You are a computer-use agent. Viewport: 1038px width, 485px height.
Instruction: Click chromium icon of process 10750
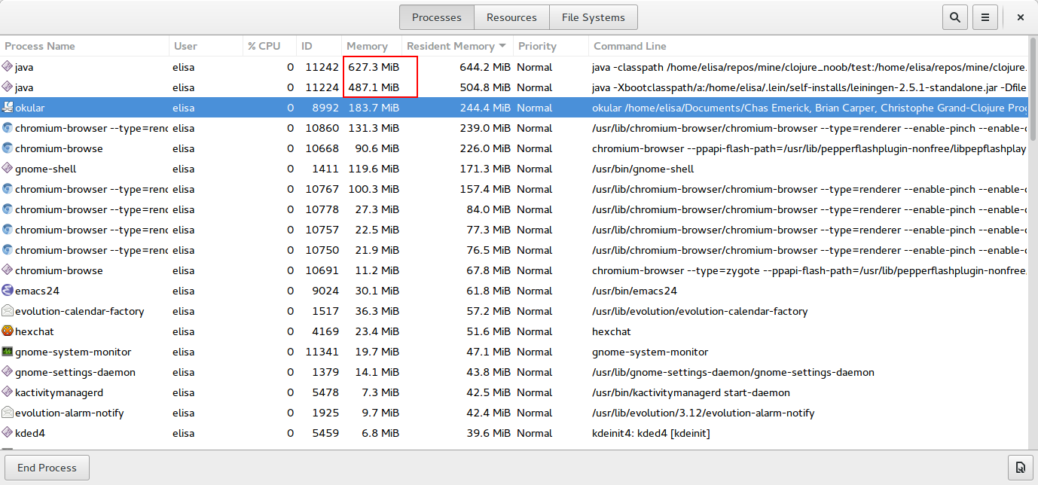click(x=8, y=250)
